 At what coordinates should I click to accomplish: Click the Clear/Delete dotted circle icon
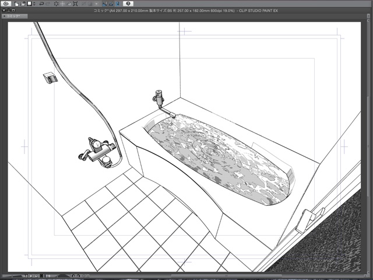pyautogui.click(x=56, y=4)
